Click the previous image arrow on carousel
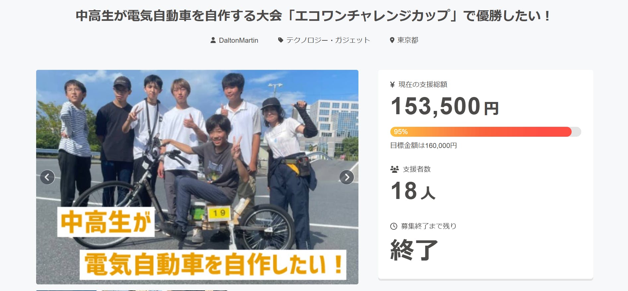This screenshot has width=628, height=291. click(47, 177)
